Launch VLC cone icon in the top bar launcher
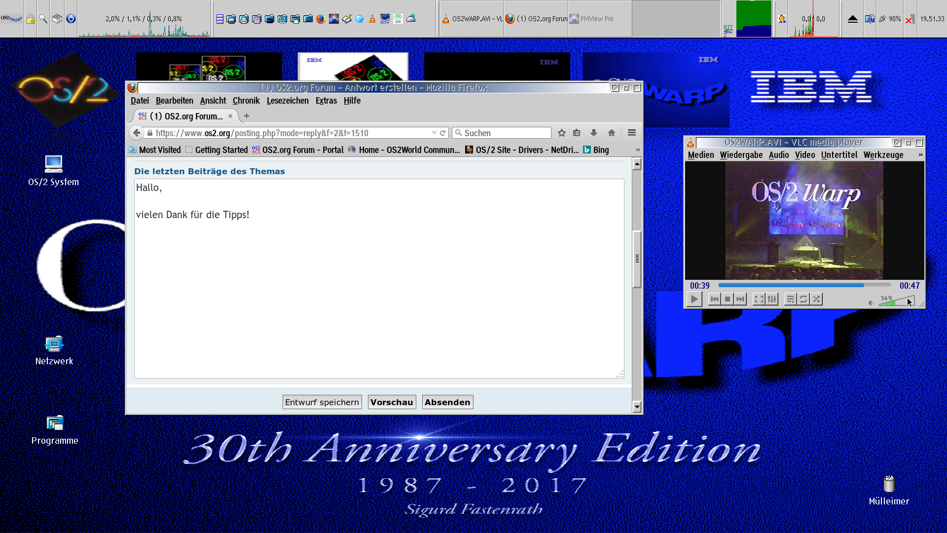The image size is (947, 533). (372, 19)
